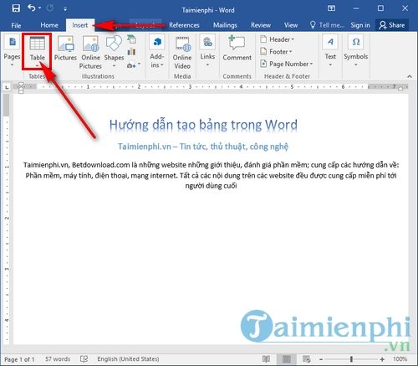Click the zoom slider handle
The height and width of the screenshot is (366, 418).
pos(352,359)
